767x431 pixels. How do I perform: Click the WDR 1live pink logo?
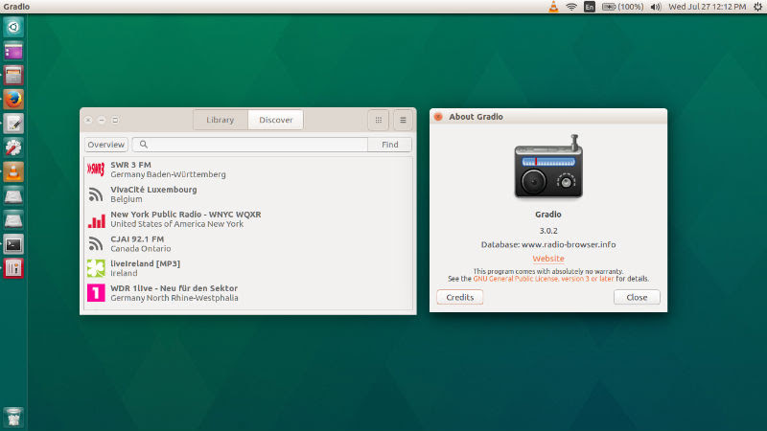96,293
